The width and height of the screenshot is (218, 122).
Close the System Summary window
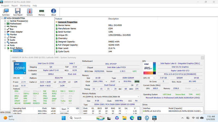point(202,57)
